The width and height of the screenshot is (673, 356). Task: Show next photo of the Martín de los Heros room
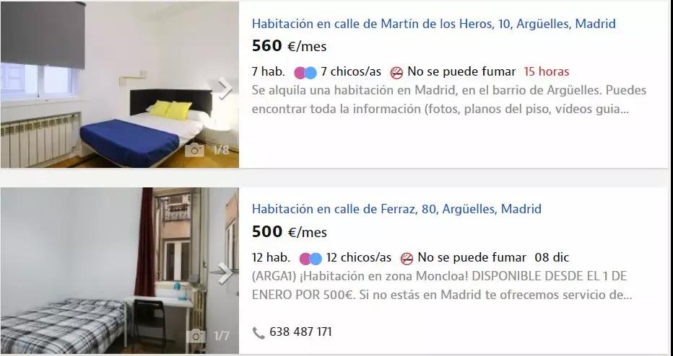(225, 88)
